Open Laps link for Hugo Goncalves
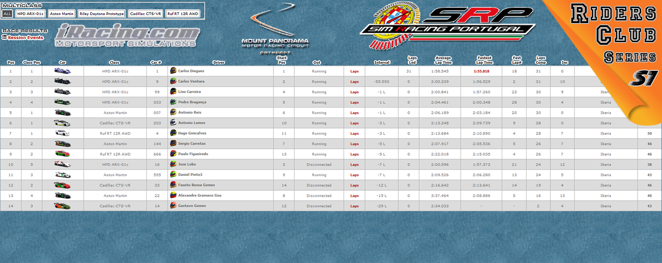662x263 pixels. coord(354,133)
